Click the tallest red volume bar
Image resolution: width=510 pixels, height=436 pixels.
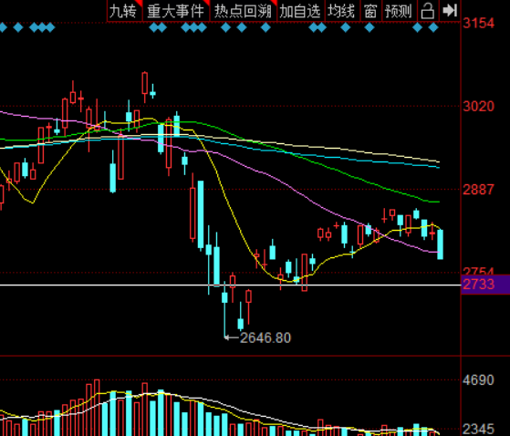[97, 407]
